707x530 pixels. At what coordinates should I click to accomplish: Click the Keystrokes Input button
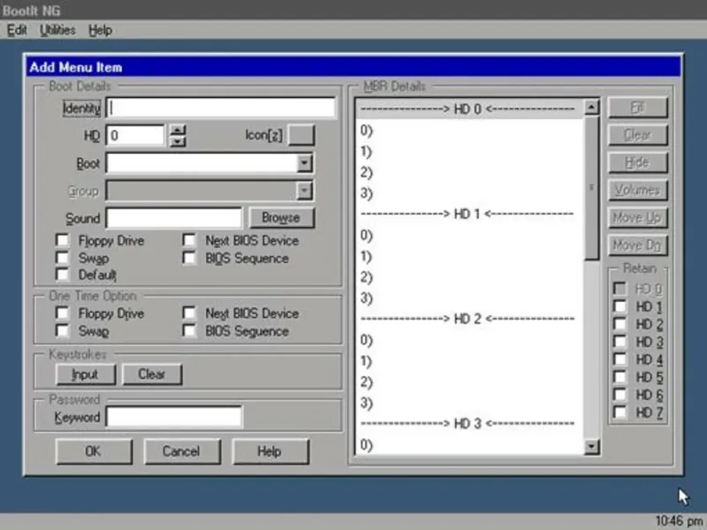86,375
